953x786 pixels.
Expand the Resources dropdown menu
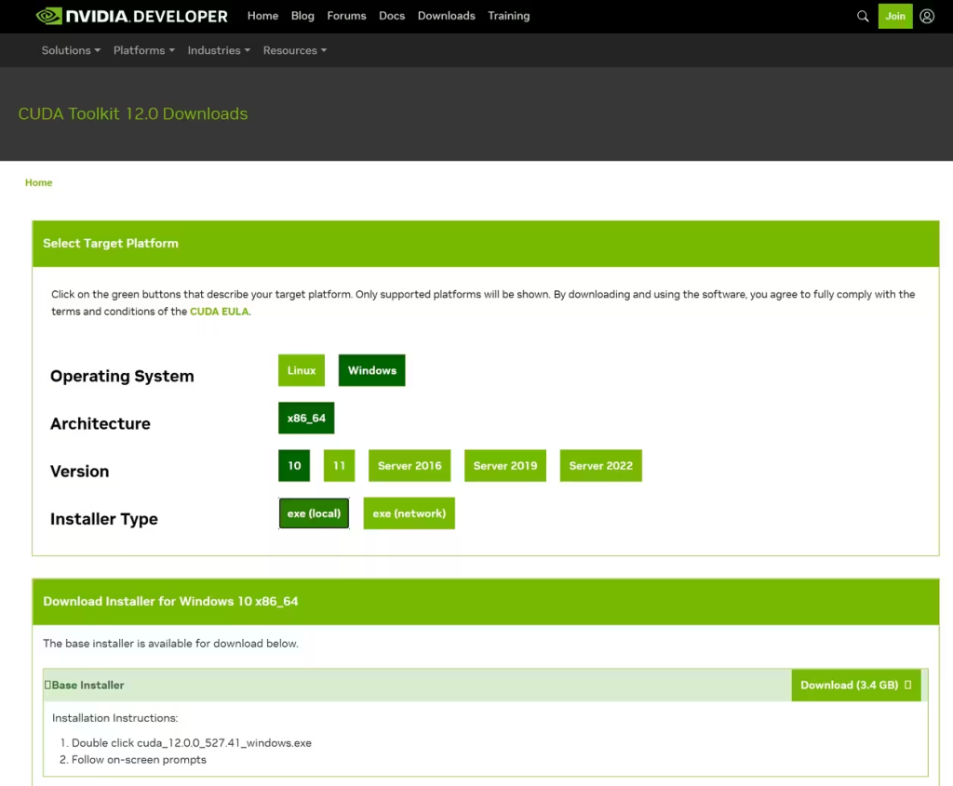(295, 50)
